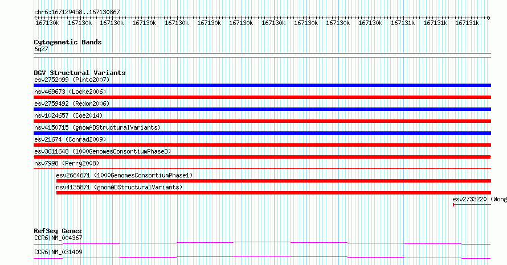
Task: Click the 6q27 band label
Action: click(41, 49)
